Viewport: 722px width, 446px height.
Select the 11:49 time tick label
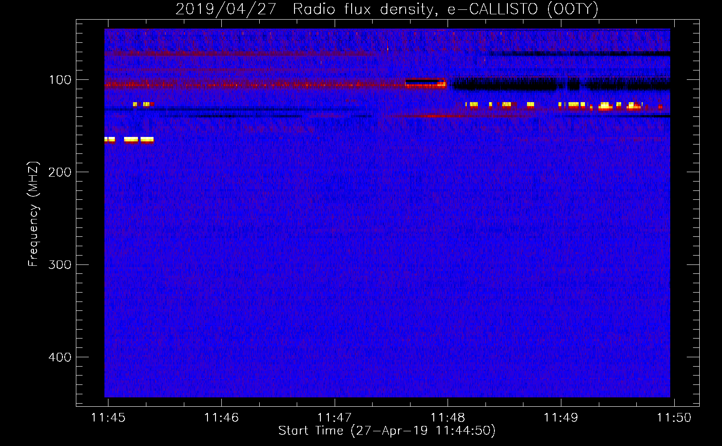561,417
